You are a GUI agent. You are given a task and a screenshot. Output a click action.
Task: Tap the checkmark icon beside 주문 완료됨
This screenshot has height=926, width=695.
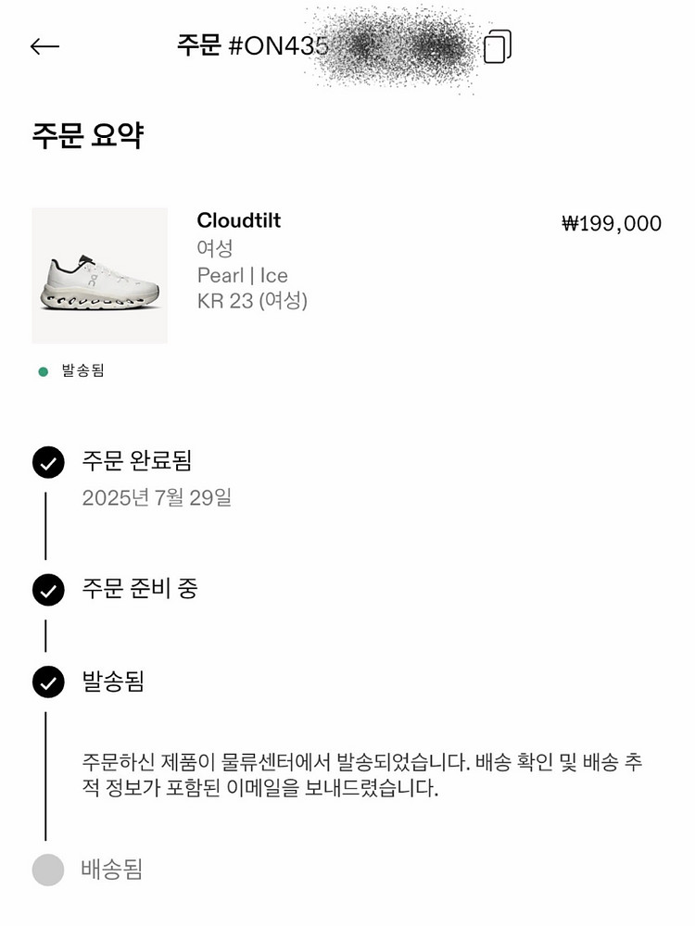pos(48,462)
